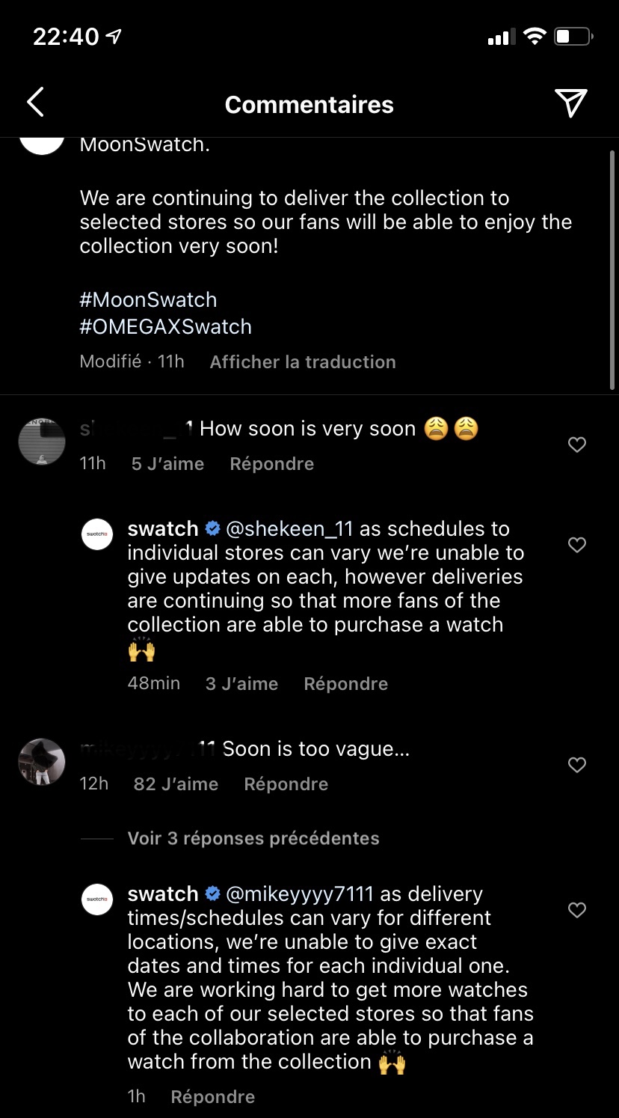Viewport: 619px width, 1118px height.
Task: Like the "How soon is very soon" comment
Action: click(x=577, y=445)
